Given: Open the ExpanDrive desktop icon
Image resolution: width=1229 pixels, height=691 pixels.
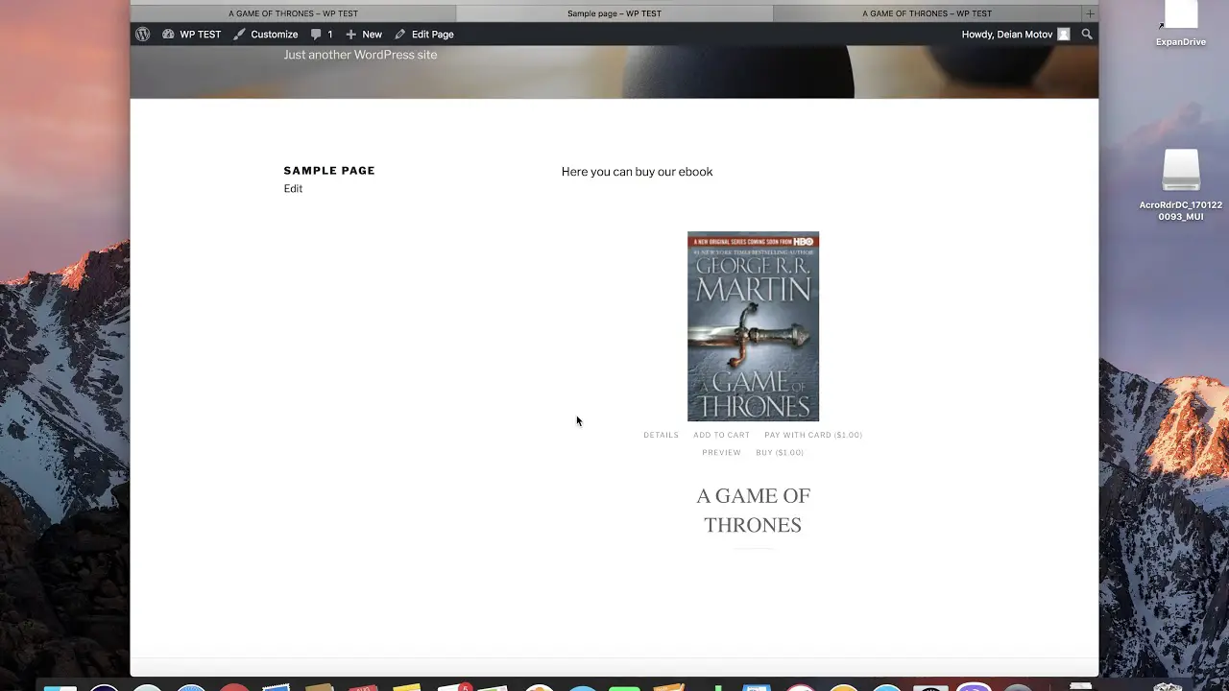Looking at the screenshot, I should point(1180,25).
